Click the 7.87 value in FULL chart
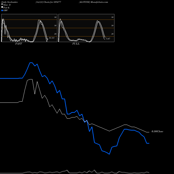The width and height of the screenshot is (174, 174). 108,39
